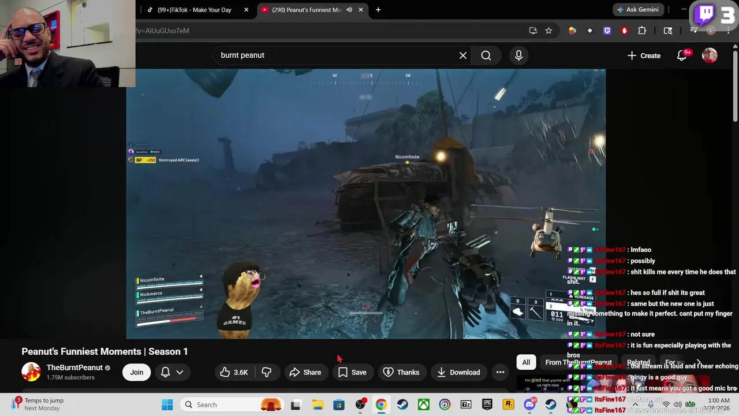
Task: Open the Extensions puzzle icon
Action: [642, 31]
